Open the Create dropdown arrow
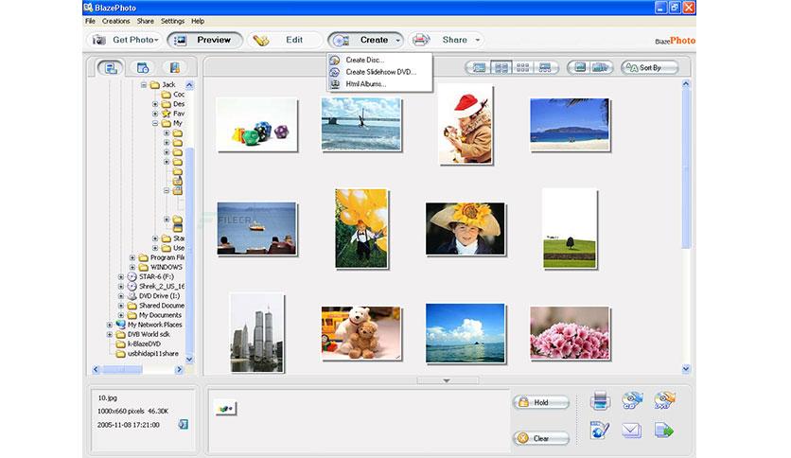 point(397,41)
